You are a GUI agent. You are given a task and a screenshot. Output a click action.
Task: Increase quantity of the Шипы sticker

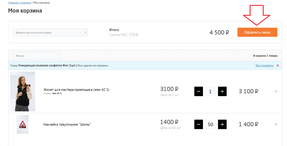222,124
